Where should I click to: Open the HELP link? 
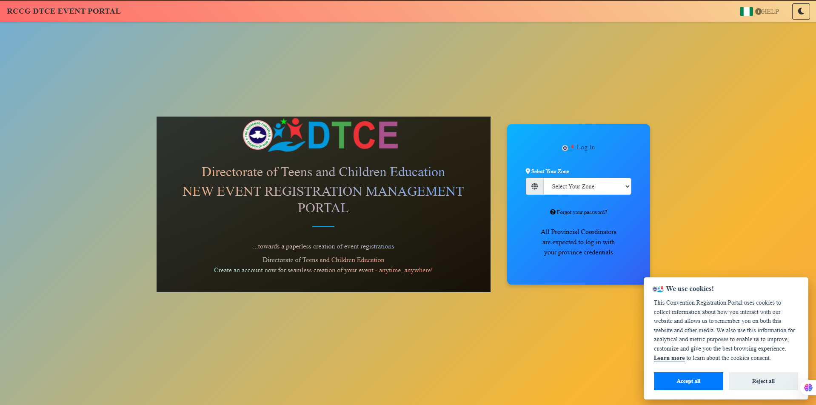tap(767, 11)
